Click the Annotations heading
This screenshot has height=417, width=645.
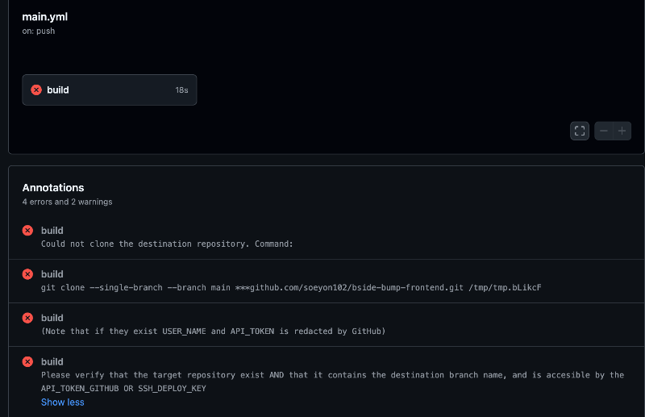click(x=53, y=188)
